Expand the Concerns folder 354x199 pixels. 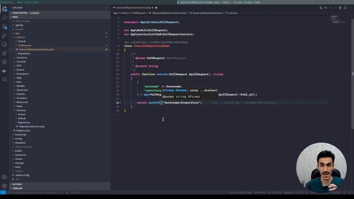[x=22, y=57]
